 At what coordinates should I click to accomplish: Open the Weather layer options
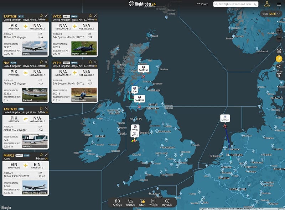coord(130,203)
